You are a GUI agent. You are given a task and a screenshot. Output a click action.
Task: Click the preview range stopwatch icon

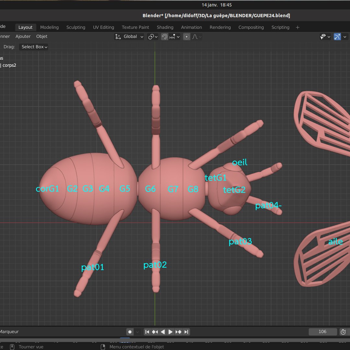(343, 332)
